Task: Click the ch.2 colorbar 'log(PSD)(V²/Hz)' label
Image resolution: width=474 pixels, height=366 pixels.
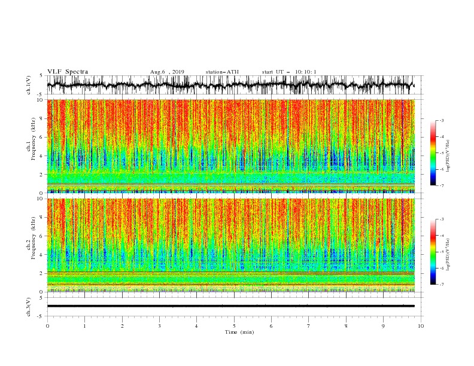Action: tap(448, 255)
